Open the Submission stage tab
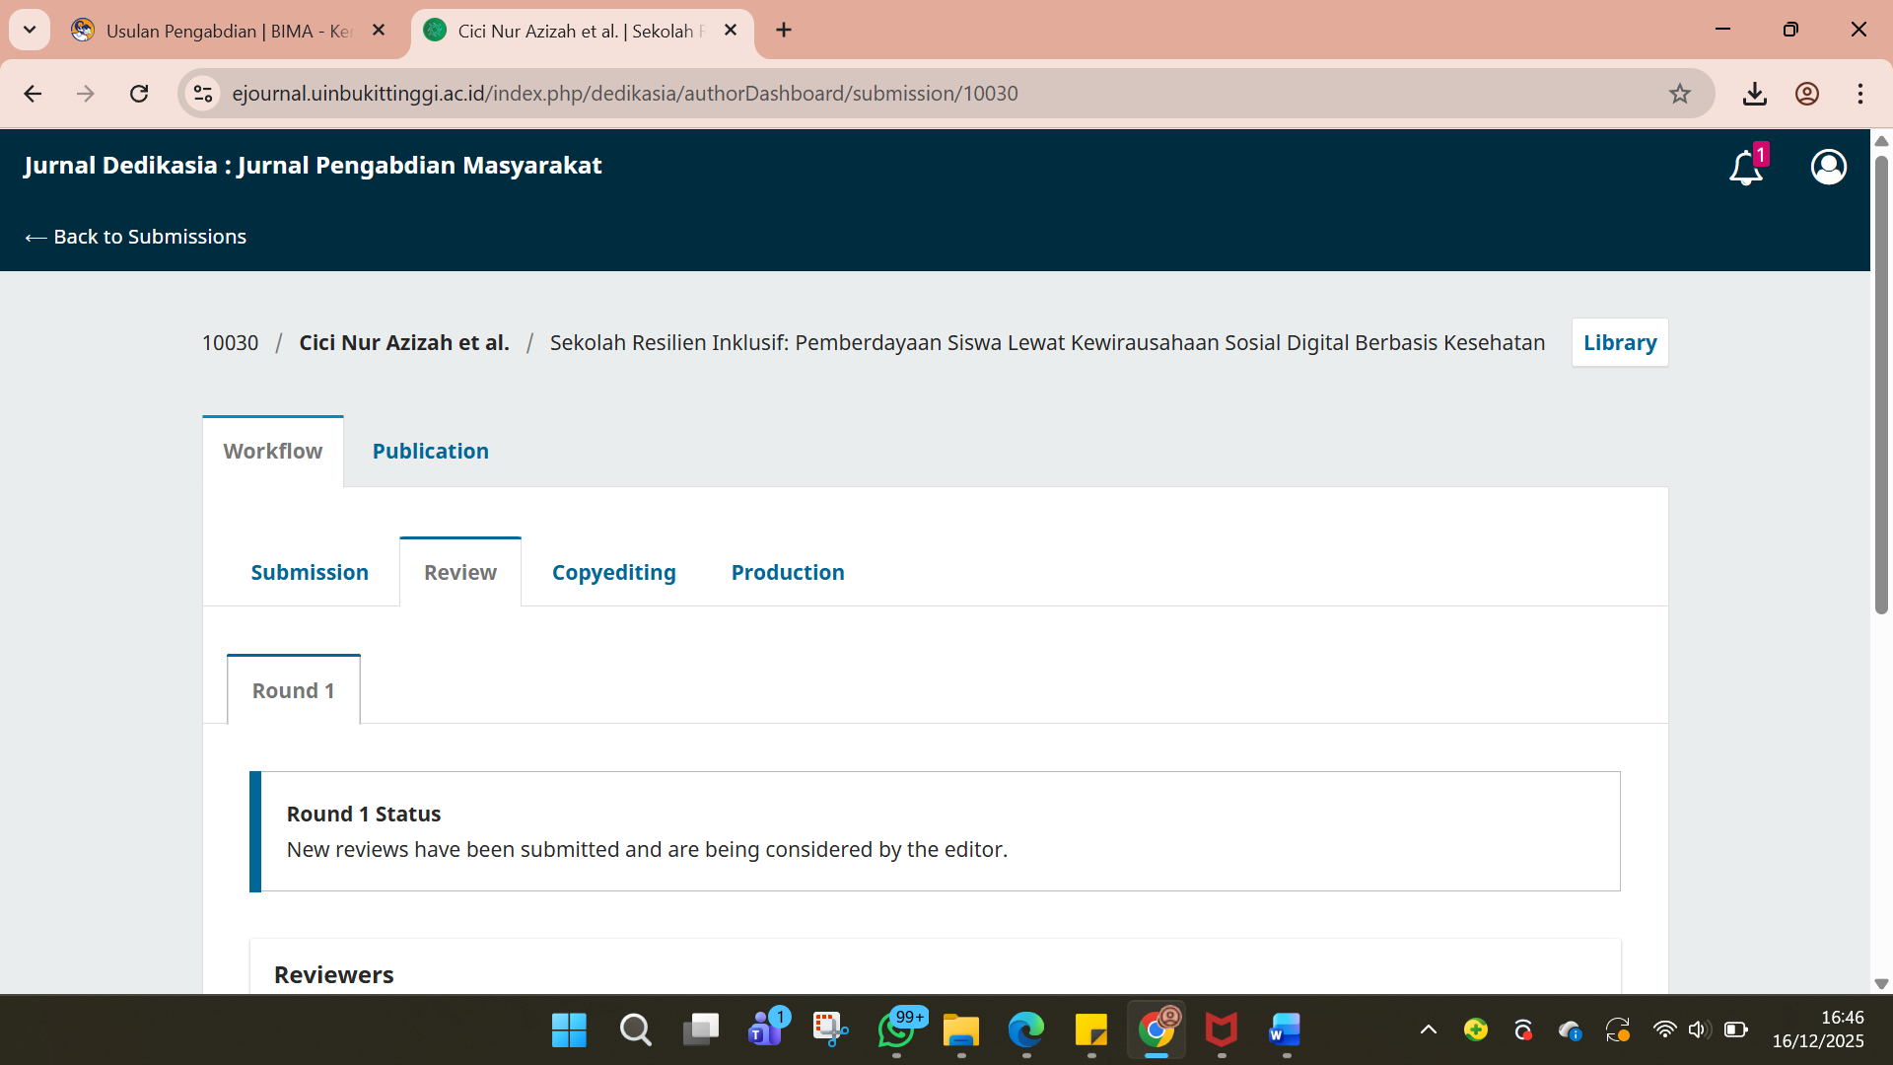 coord(310,572)
